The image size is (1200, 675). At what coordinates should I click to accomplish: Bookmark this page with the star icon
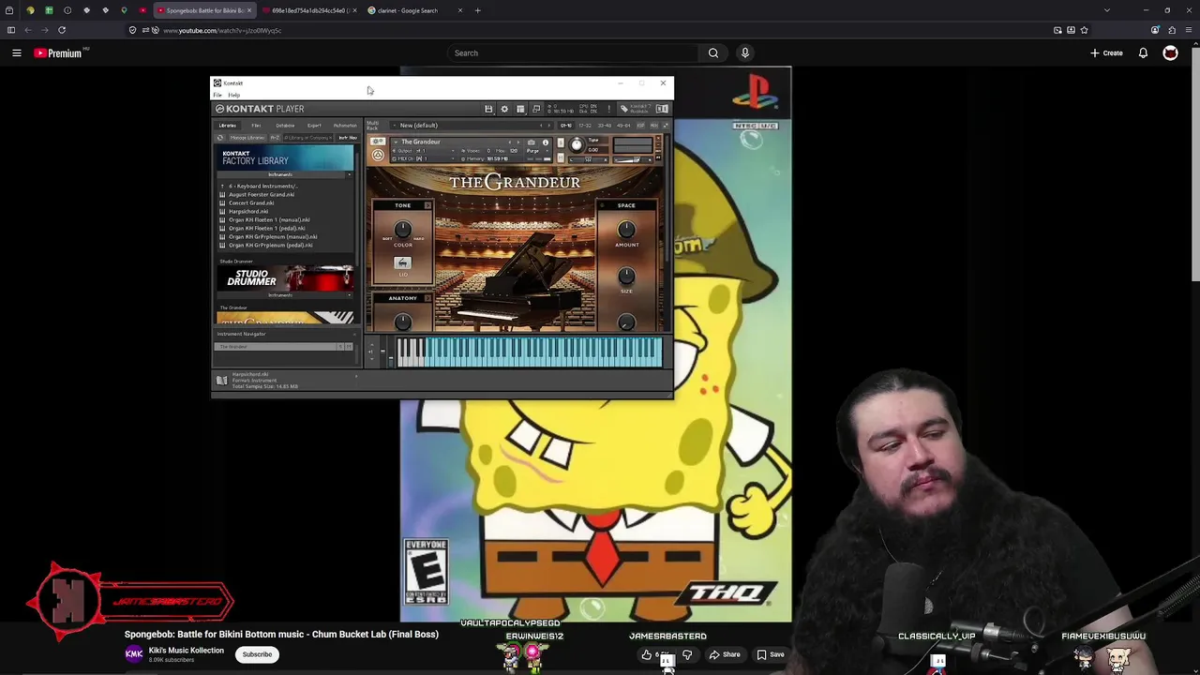click(x=1085, y=30)
